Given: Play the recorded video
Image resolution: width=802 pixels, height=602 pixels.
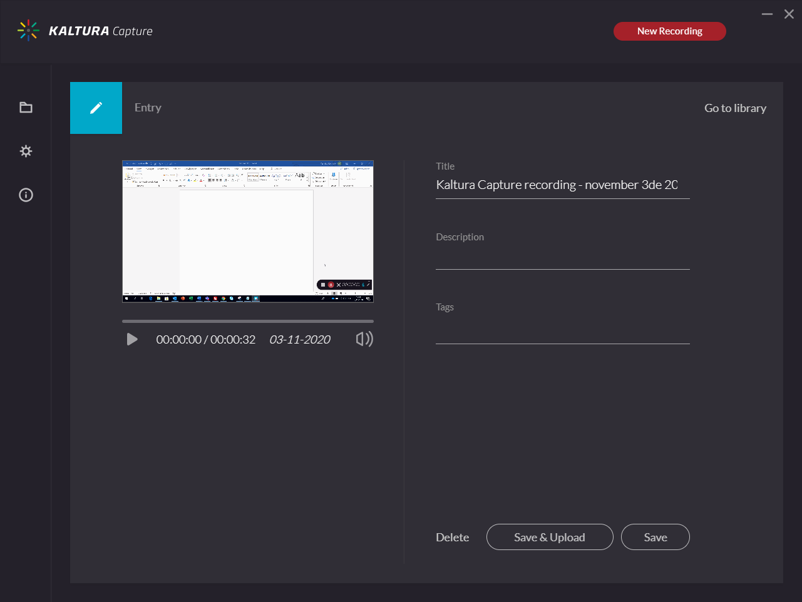Looking at the screenshot, I should coord(132,339).
